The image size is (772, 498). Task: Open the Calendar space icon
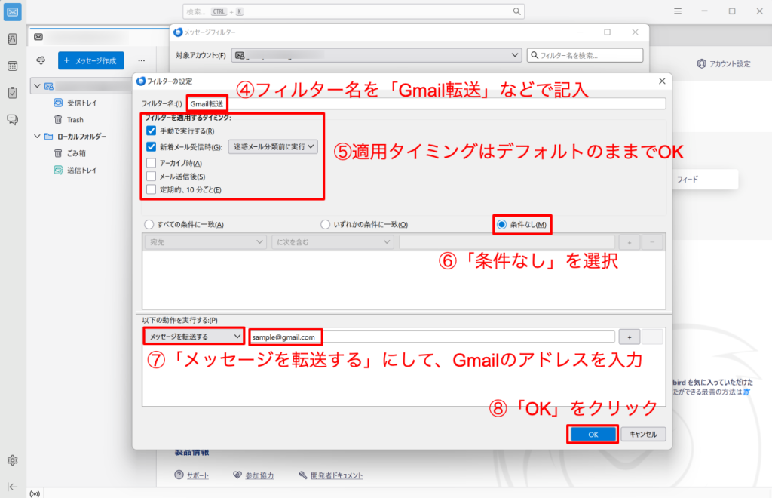tap(12, 66)
